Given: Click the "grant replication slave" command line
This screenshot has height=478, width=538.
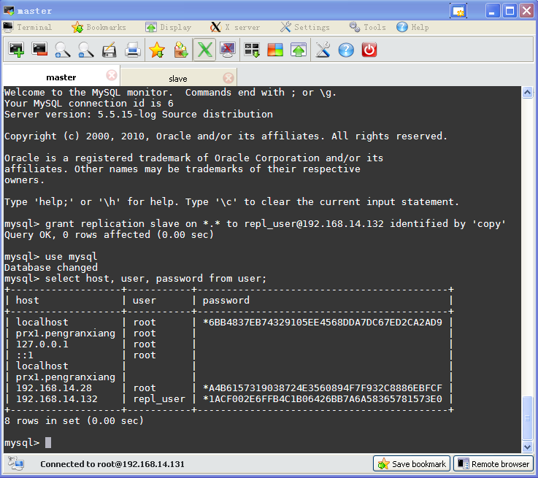Looking at the screenshot, I should tap(255, 224).
